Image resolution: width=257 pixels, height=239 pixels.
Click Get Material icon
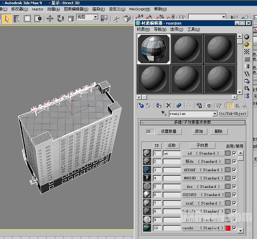(141, 105)
